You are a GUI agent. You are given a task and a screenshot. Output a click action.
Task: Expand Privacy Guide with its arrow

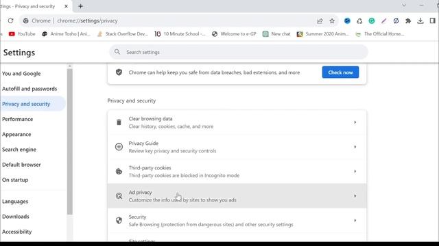(x=355, y=147)
